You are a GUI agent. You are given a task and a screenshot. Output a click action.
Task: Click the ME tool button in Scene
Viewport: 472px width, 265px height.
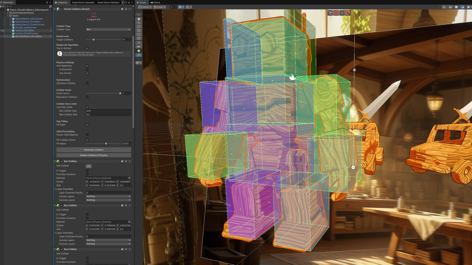[x=138, y=47]
